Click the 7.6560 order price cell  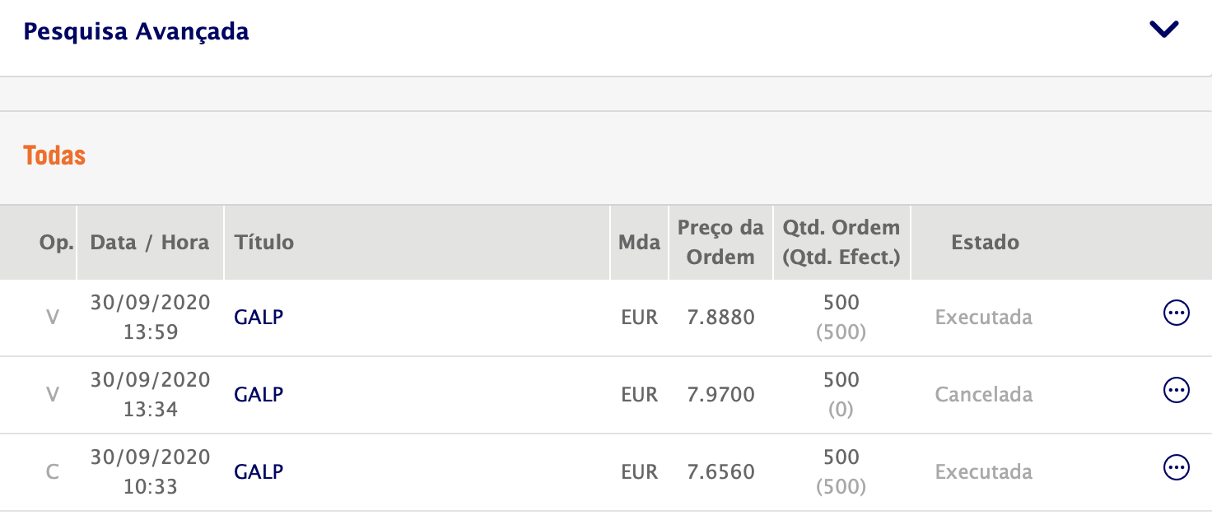(x=720, y=471)
